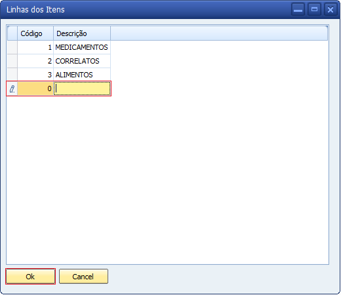Confirm with the Ok button

click(x=30, y=277)
